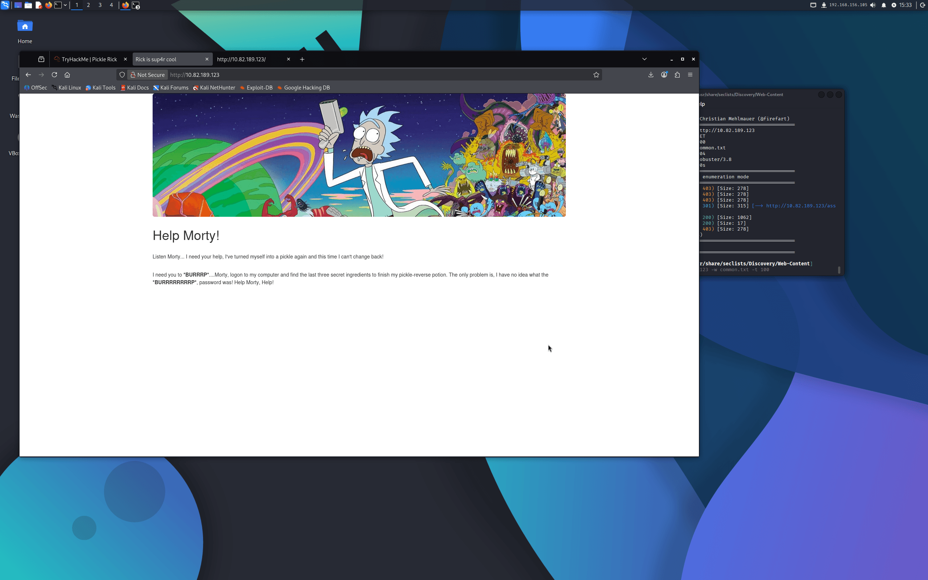
Task: Launch the text editor from the panel
Action: [38, 5]
